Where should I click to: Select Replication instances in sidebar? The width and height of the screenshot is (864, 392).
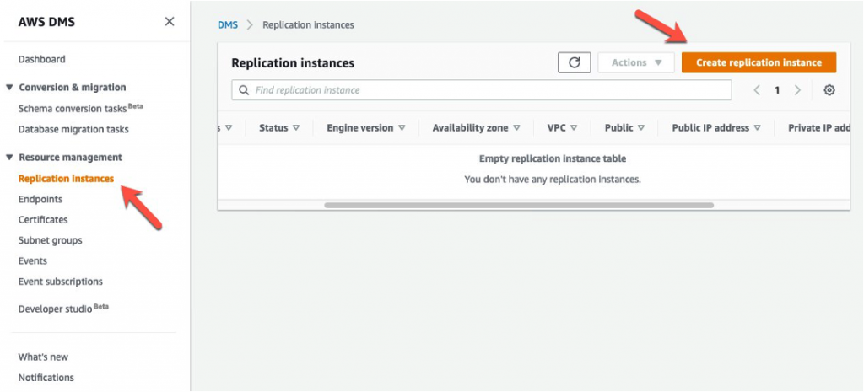(x=66, y=179)
